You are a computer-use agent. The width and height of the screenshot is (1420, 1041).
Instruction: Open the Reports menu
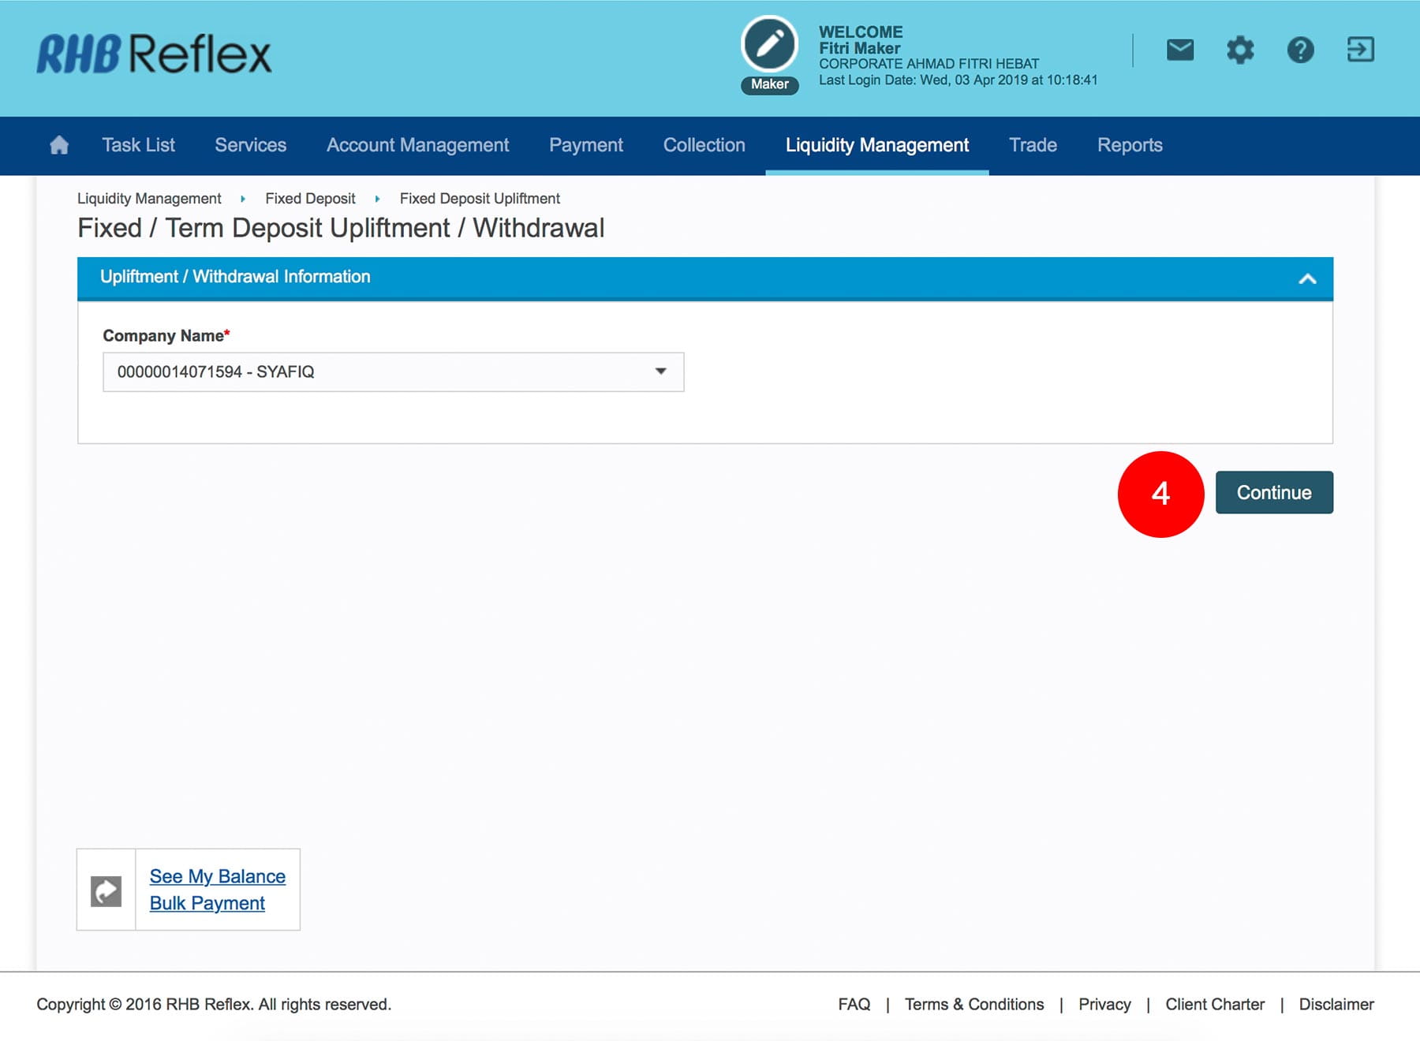(x=1129, y=145)
